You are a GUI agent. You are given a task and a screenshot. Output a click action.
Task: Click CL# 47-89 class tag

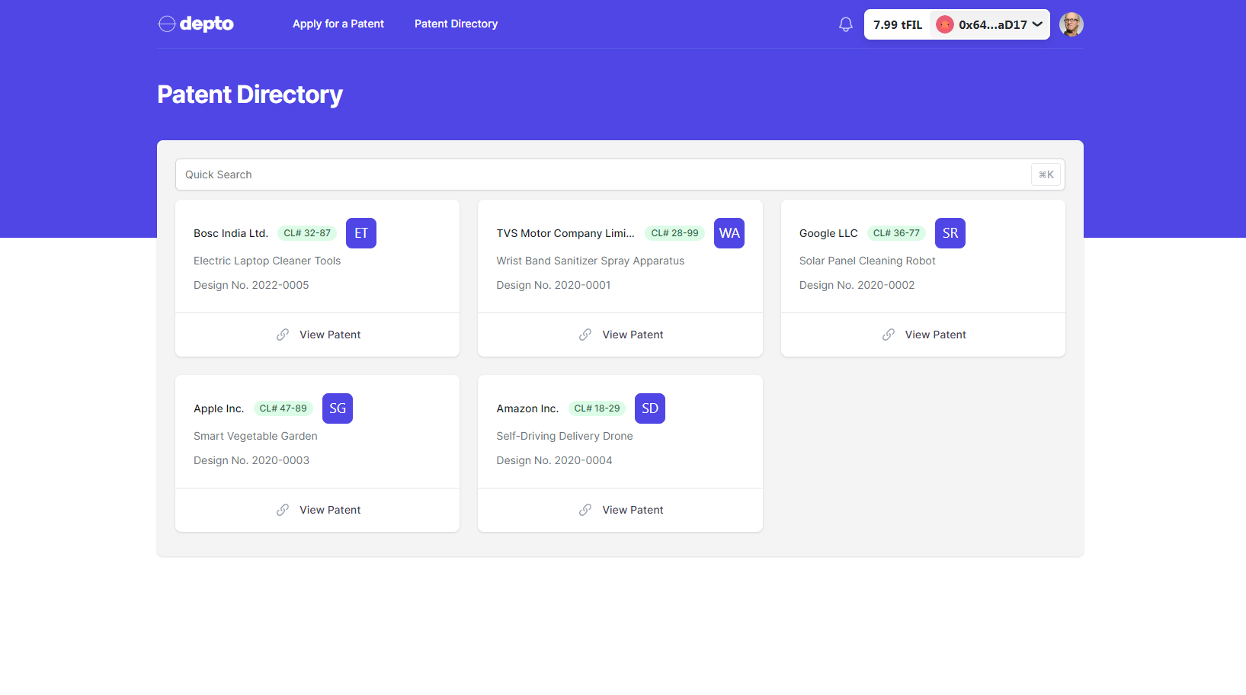[x=283, y=408]
